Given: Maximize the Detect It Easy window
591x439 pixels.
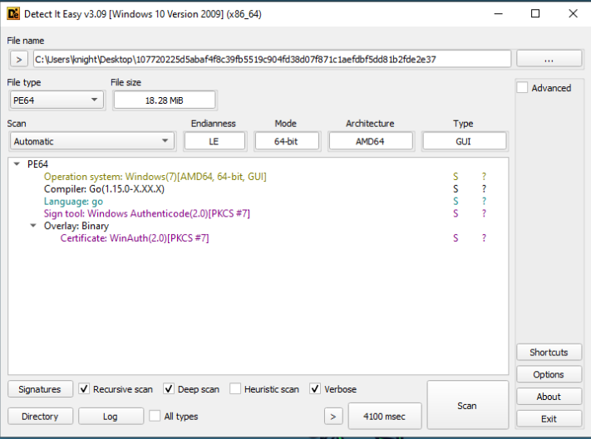Looking at the screenshot, I should pos(535,14).
